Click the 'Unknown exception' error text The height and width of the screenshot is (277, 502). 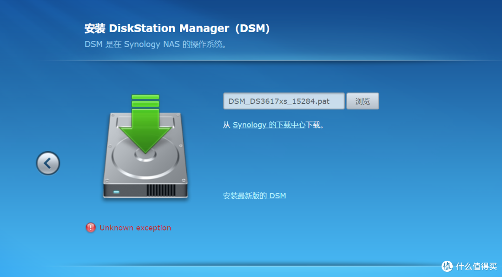coord(135,228)
